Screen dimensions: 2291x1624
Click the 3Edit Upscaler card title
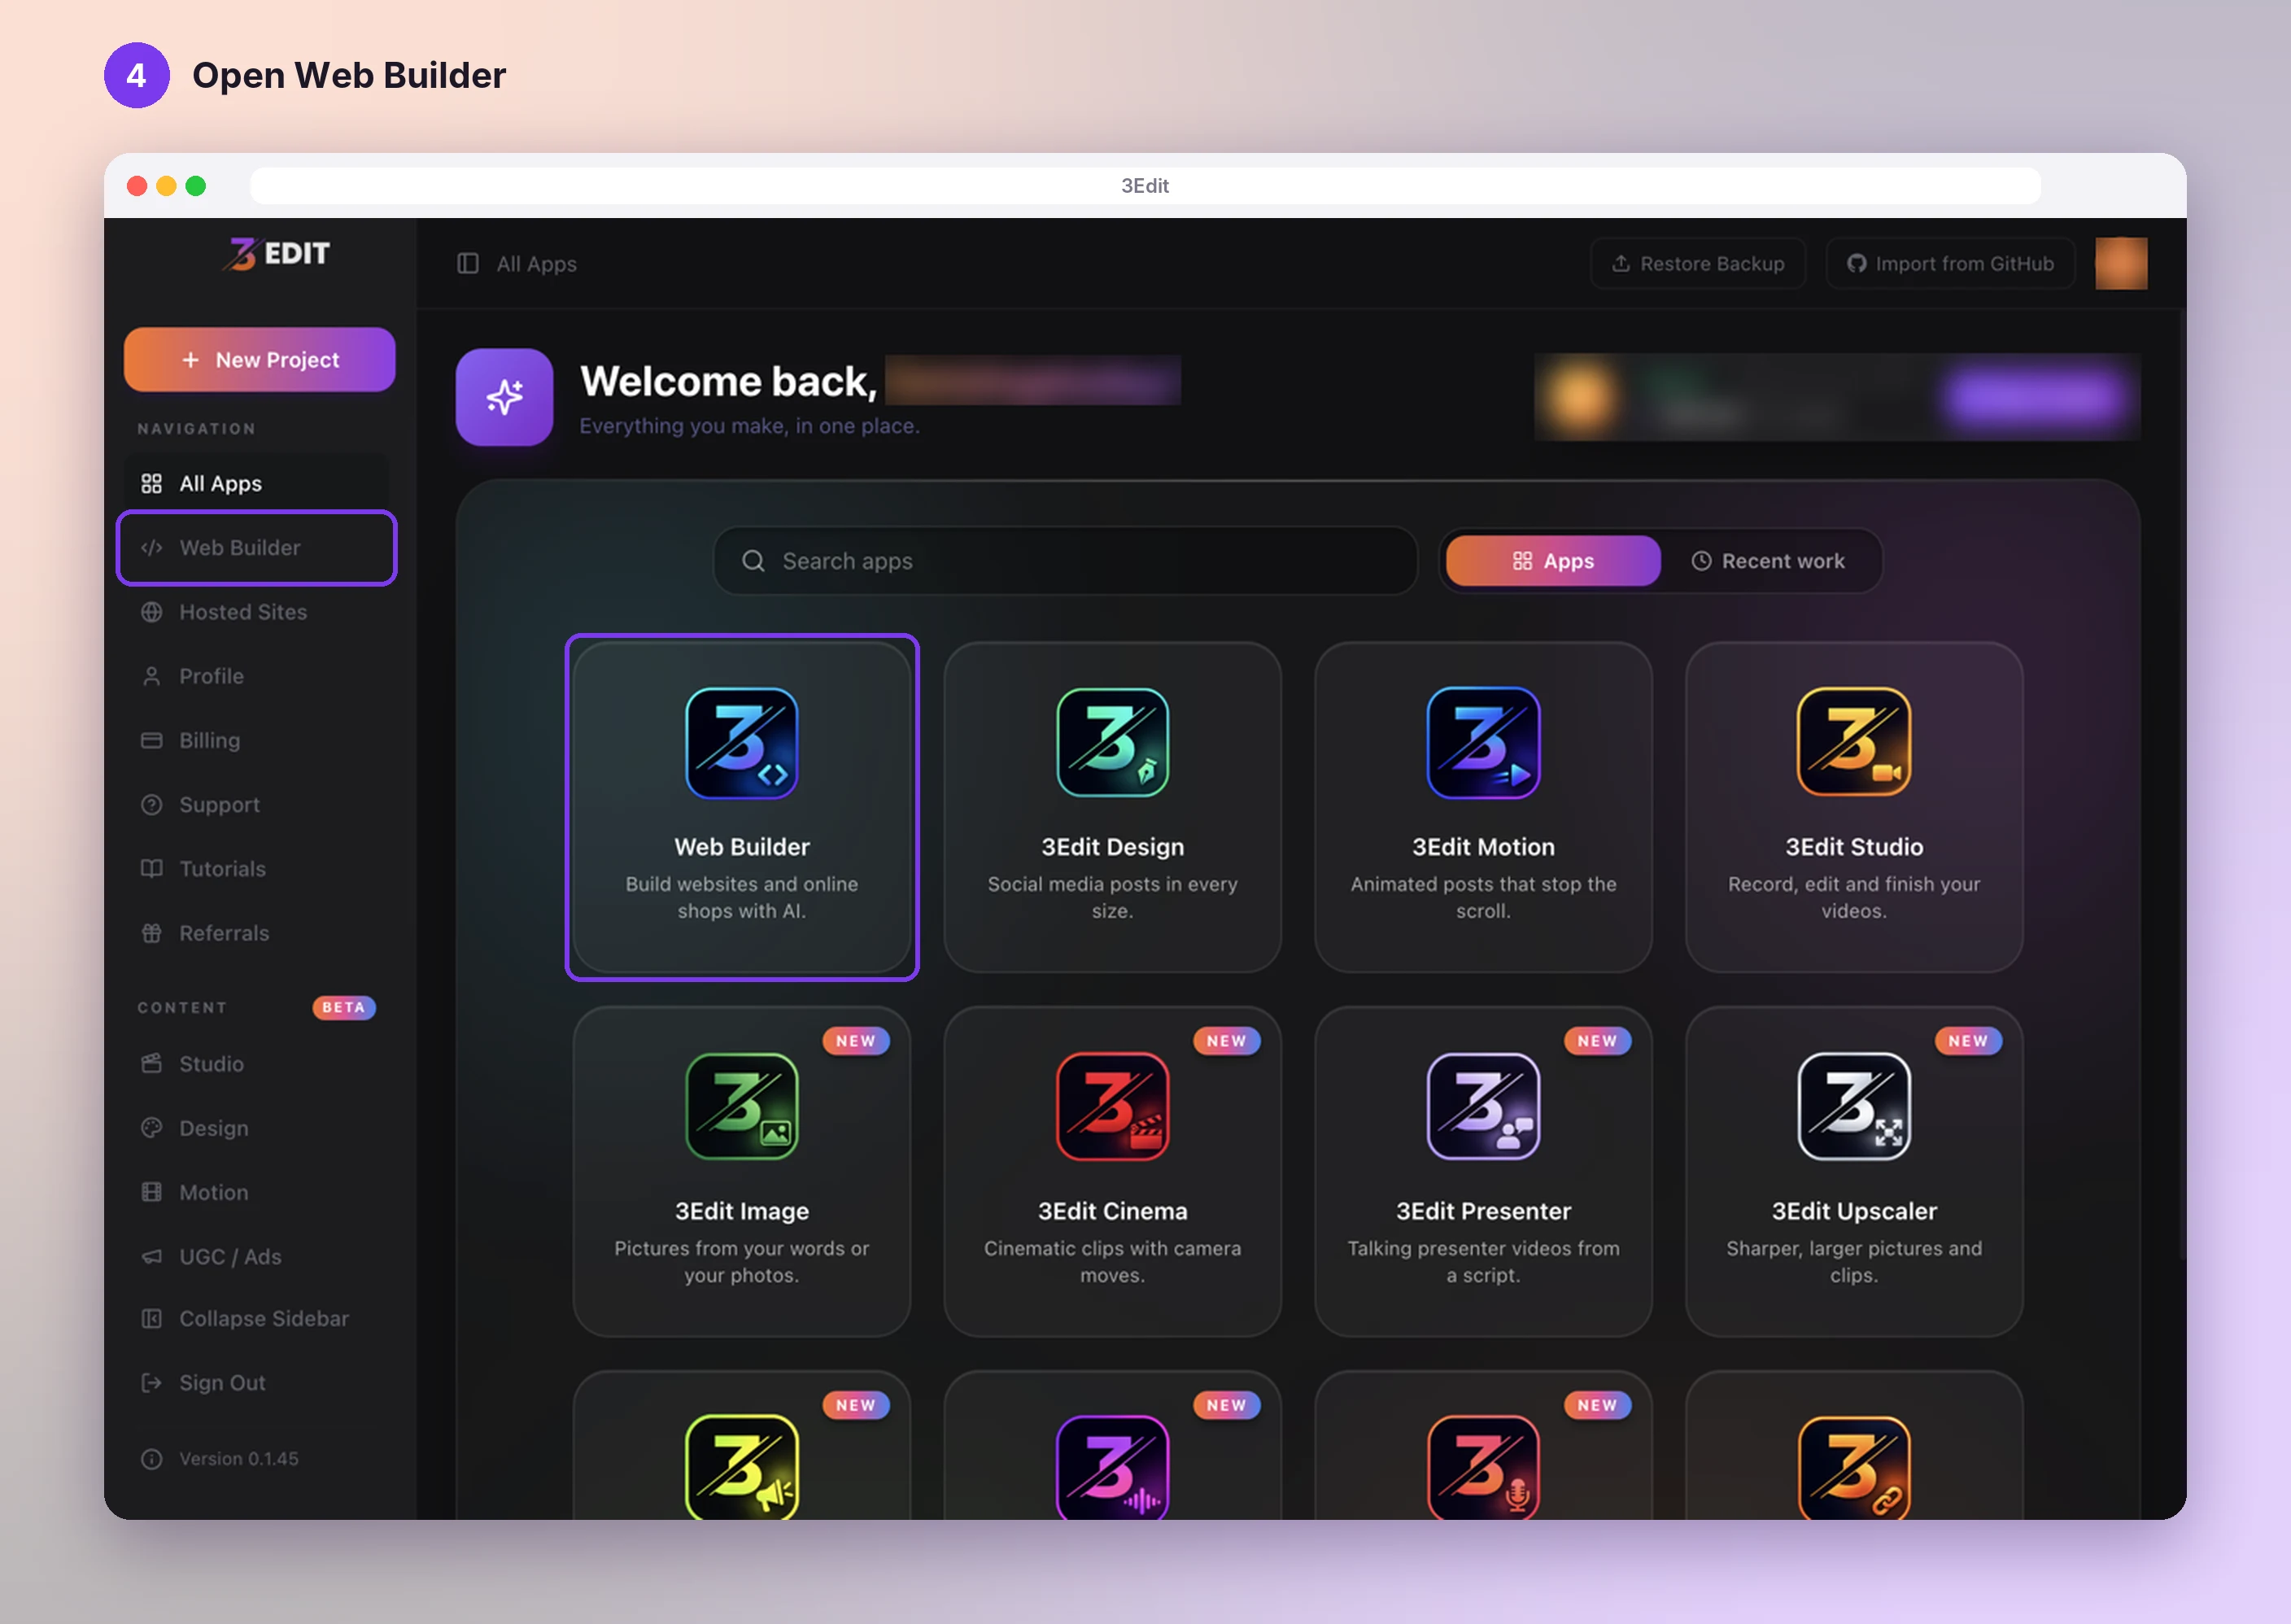(1854, 1211)
